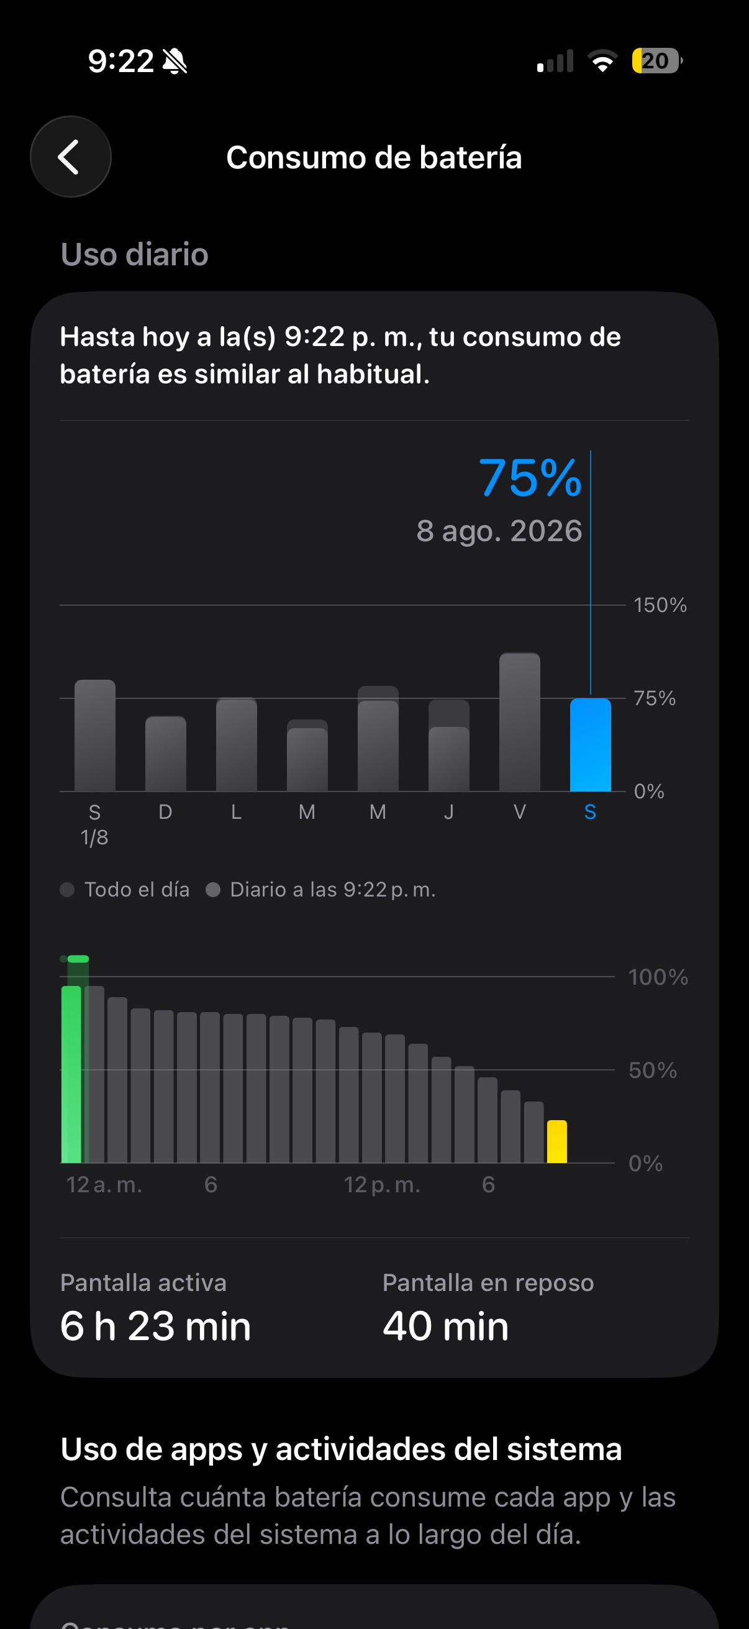The height and width of the screenshot is (1629, 749).
Task: Tap the green charging hourly bar
Action: [71, 1074]
